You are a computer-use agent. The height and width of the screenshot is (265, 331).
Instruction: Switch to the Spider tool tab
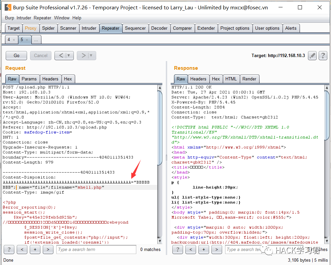(48, 28)
